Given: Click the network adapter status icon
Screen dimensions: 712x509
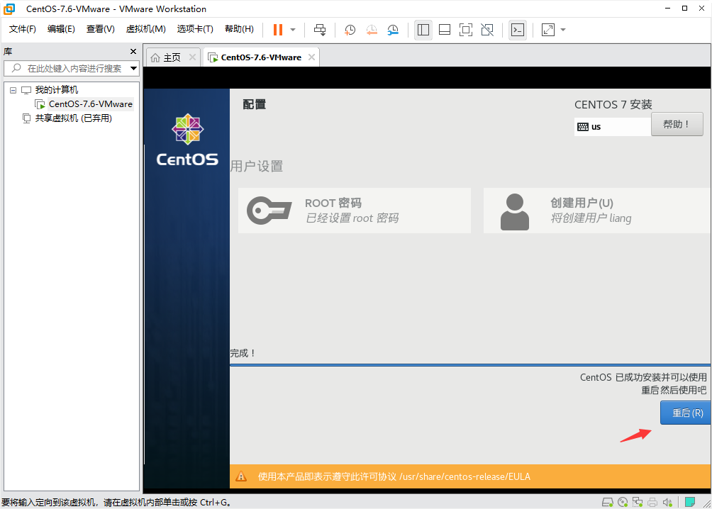Looking at the screenshot, I should (x=638, y=502).
